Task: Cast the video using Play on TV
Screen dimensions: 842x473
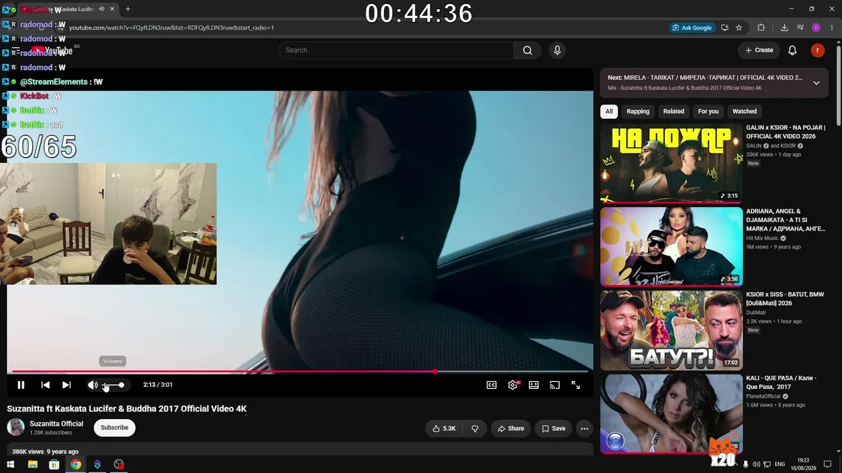Action: point(555,385)
